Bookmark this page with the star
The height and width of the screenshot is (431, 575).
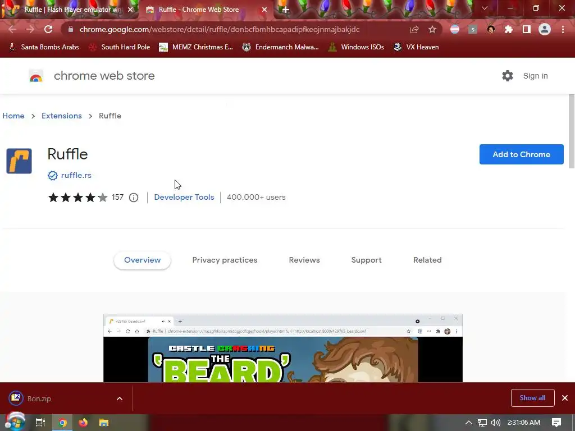[x=432, y=29]
